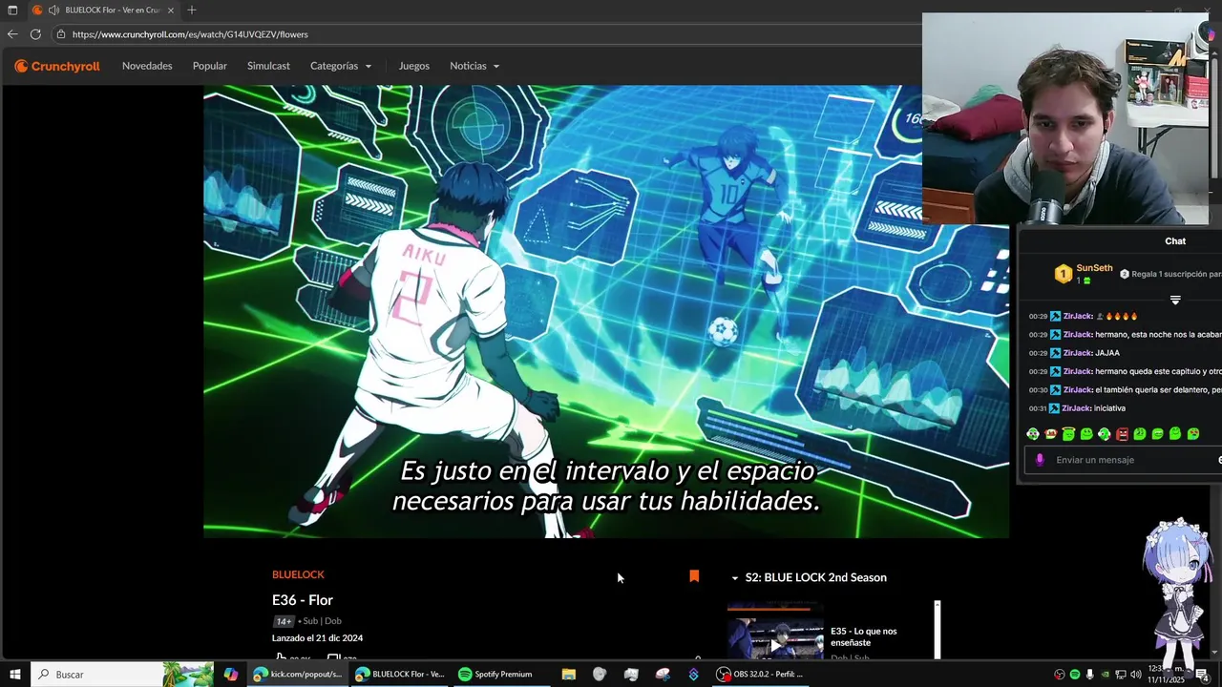Open Juegos in Crunchyroll navigation

[x=414, y=66]
